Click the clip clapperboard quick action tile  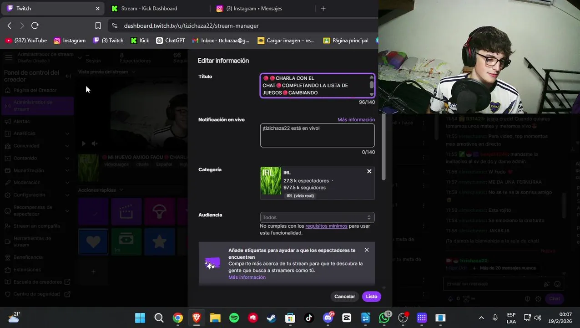point(126,212)
